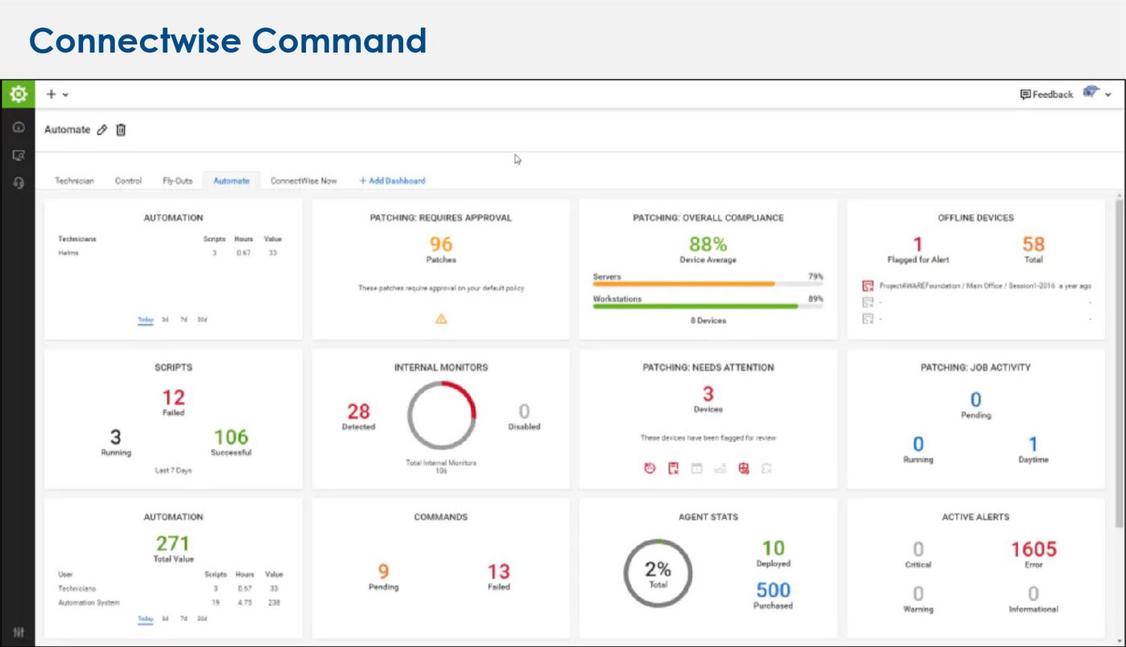Expand the user account chevron menu
1126x647 pixels.
[x=1108, y=95]
